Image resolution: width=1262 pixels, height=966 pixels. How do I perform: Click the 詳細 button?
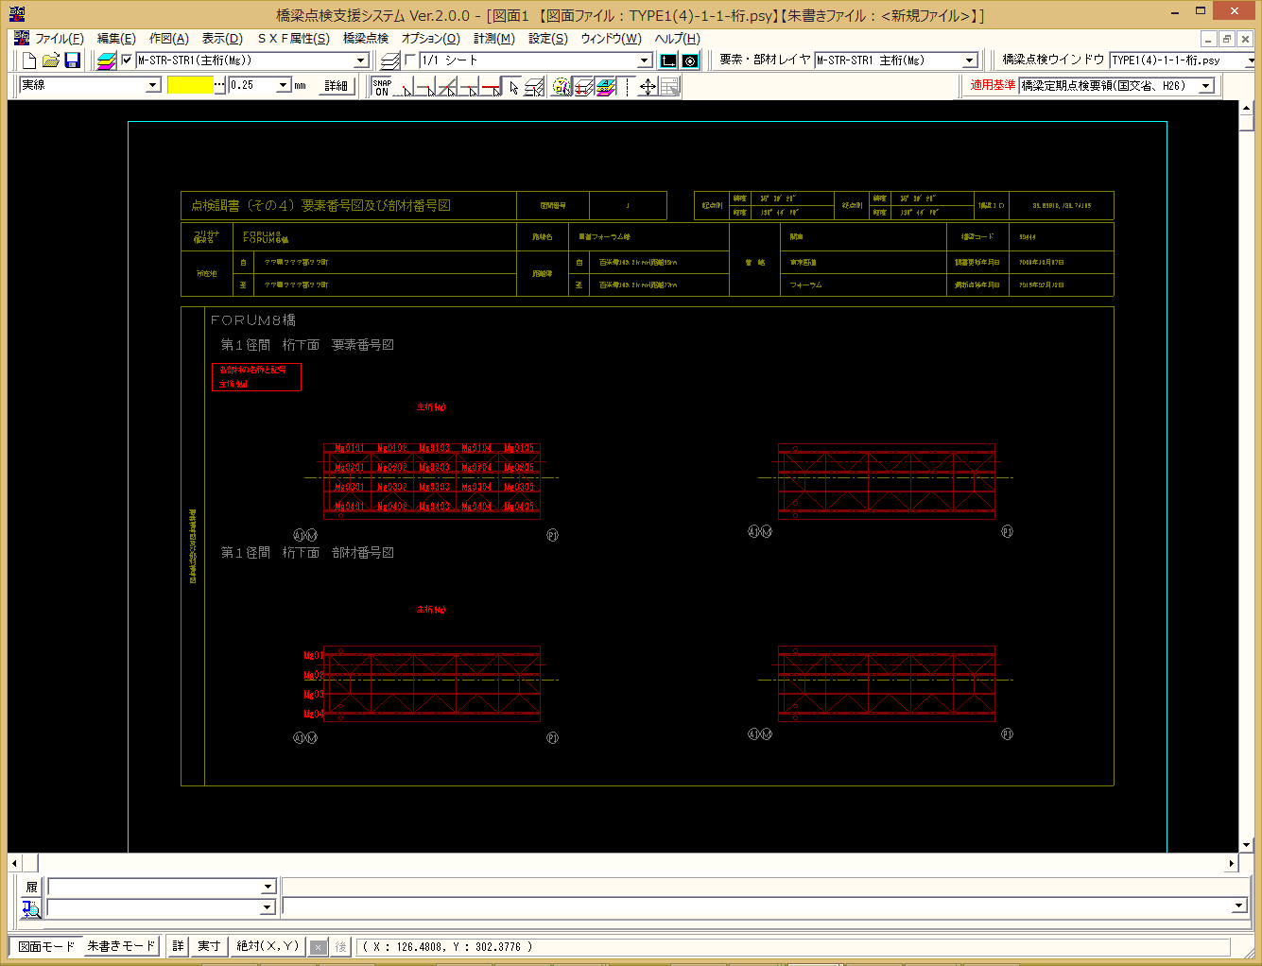click(336, 86)
